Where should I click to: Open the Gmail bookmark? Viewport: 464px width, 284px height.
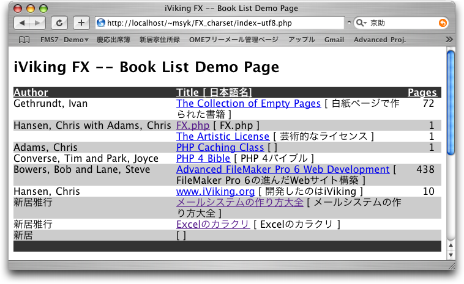point(334,40)
